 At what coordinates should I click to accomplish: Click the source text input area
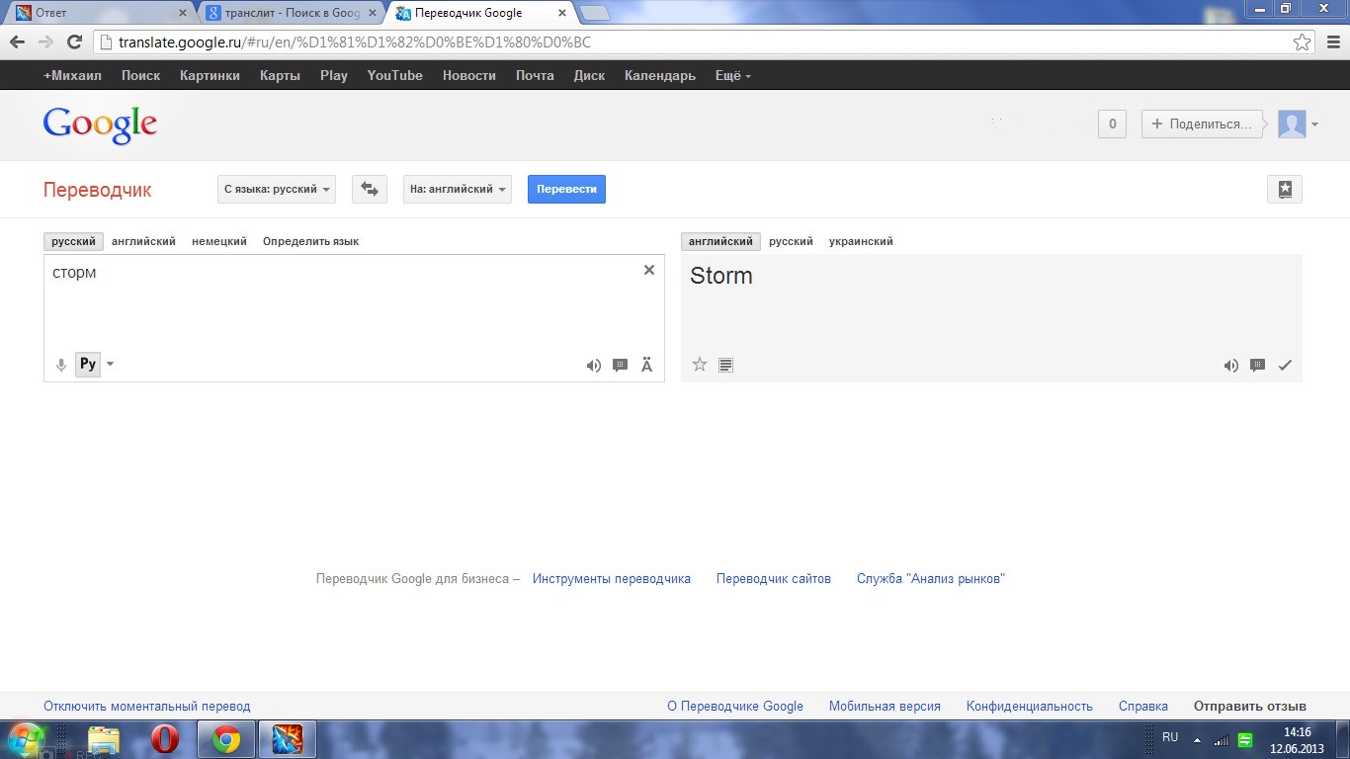click(x=354, y=318)
